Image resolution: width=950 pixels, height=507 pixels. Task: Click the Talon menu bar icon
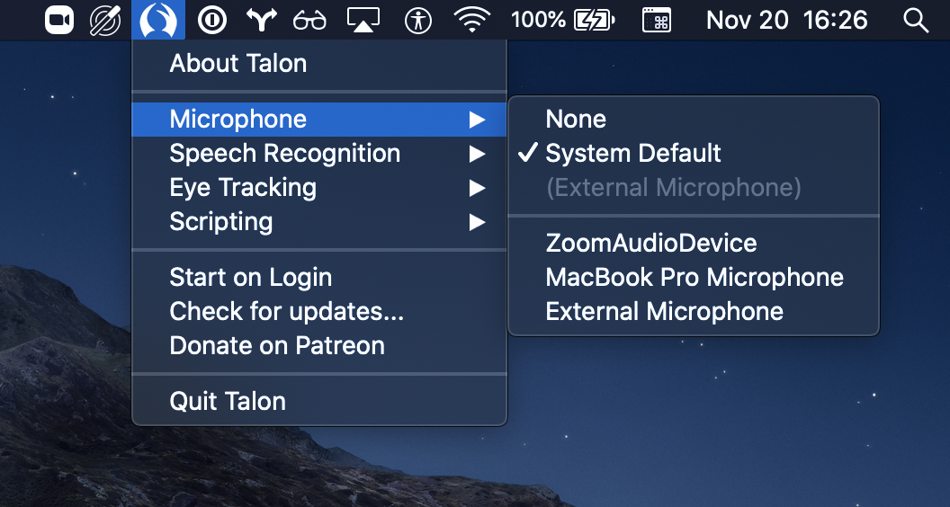(158, 20)
